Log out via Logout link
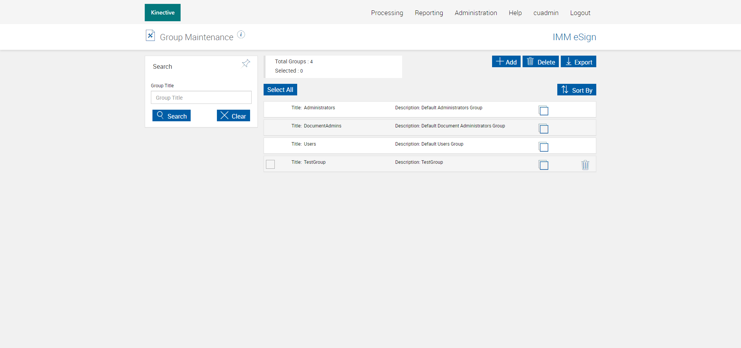The image size is (741, 348). click(x=580, y=13)
